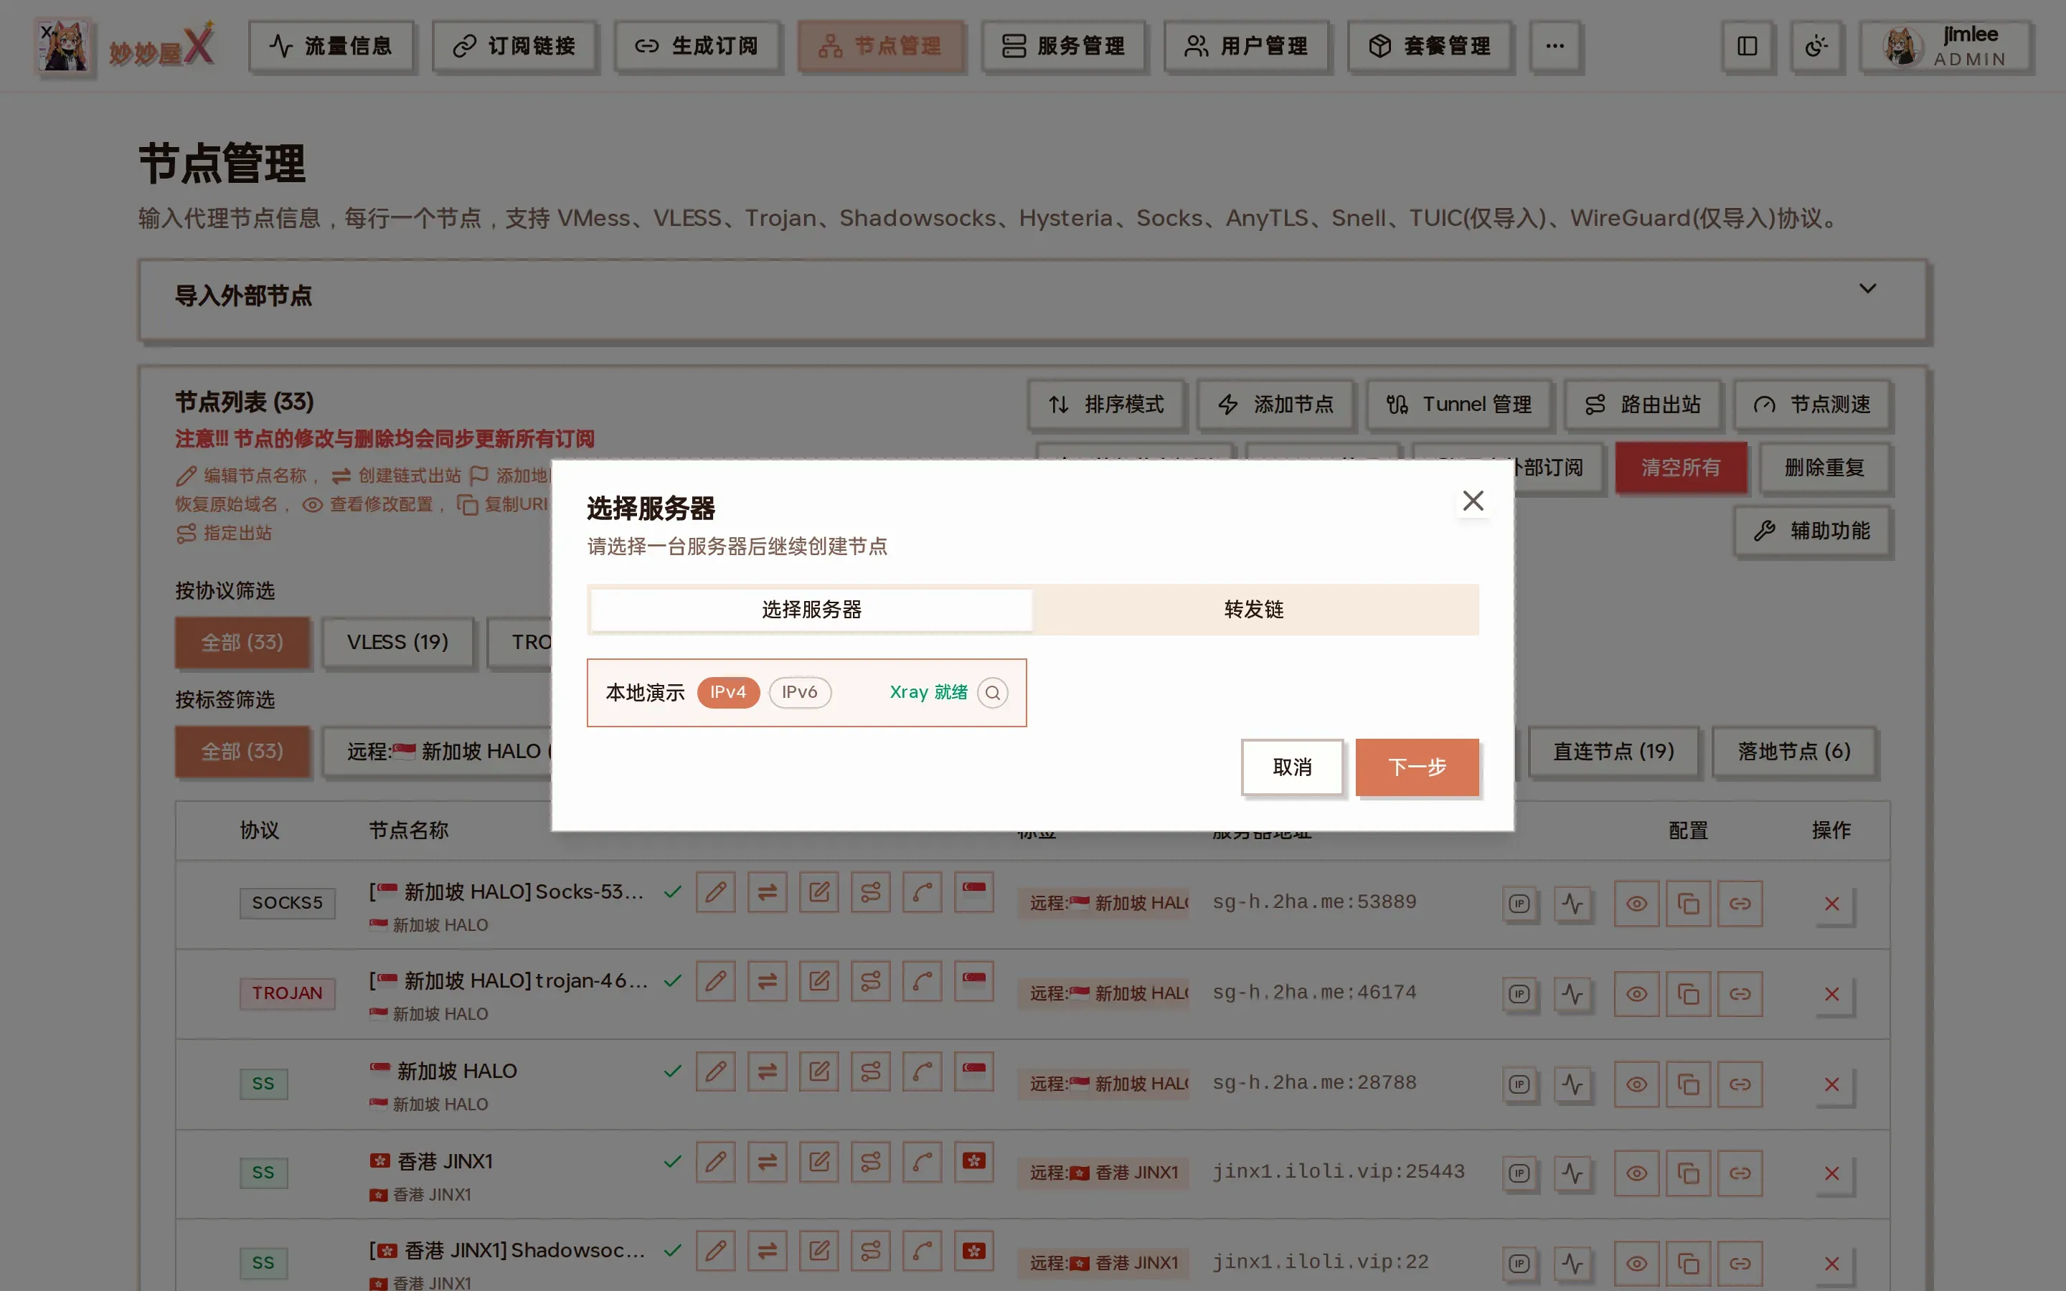
Task: Open Tunnel 管理
Action: click(1458, 404)
